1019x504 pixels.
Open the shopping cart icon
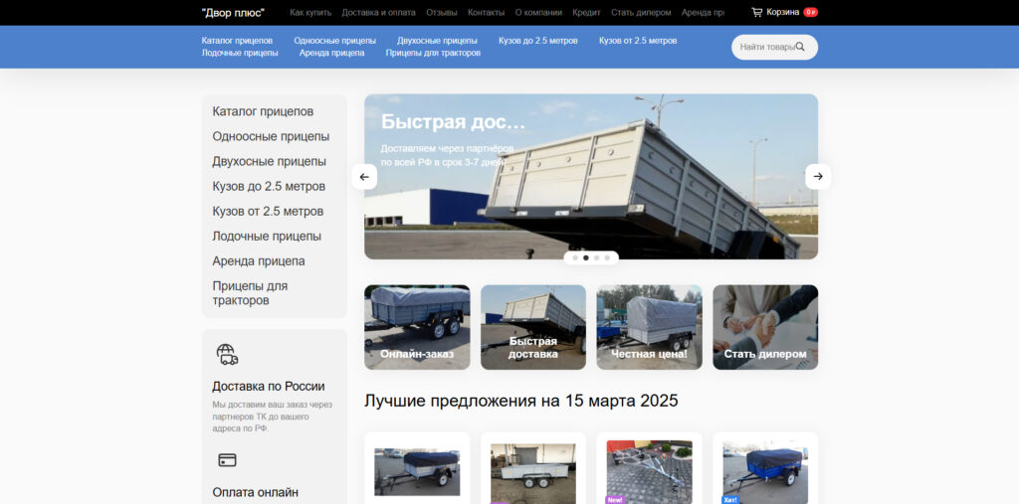point(756,12)
